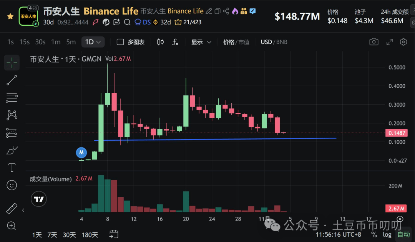Image resolution: width=415 pixels, height=242 pixels.
Task: Set range to 7天
Action: pos(52,235)
